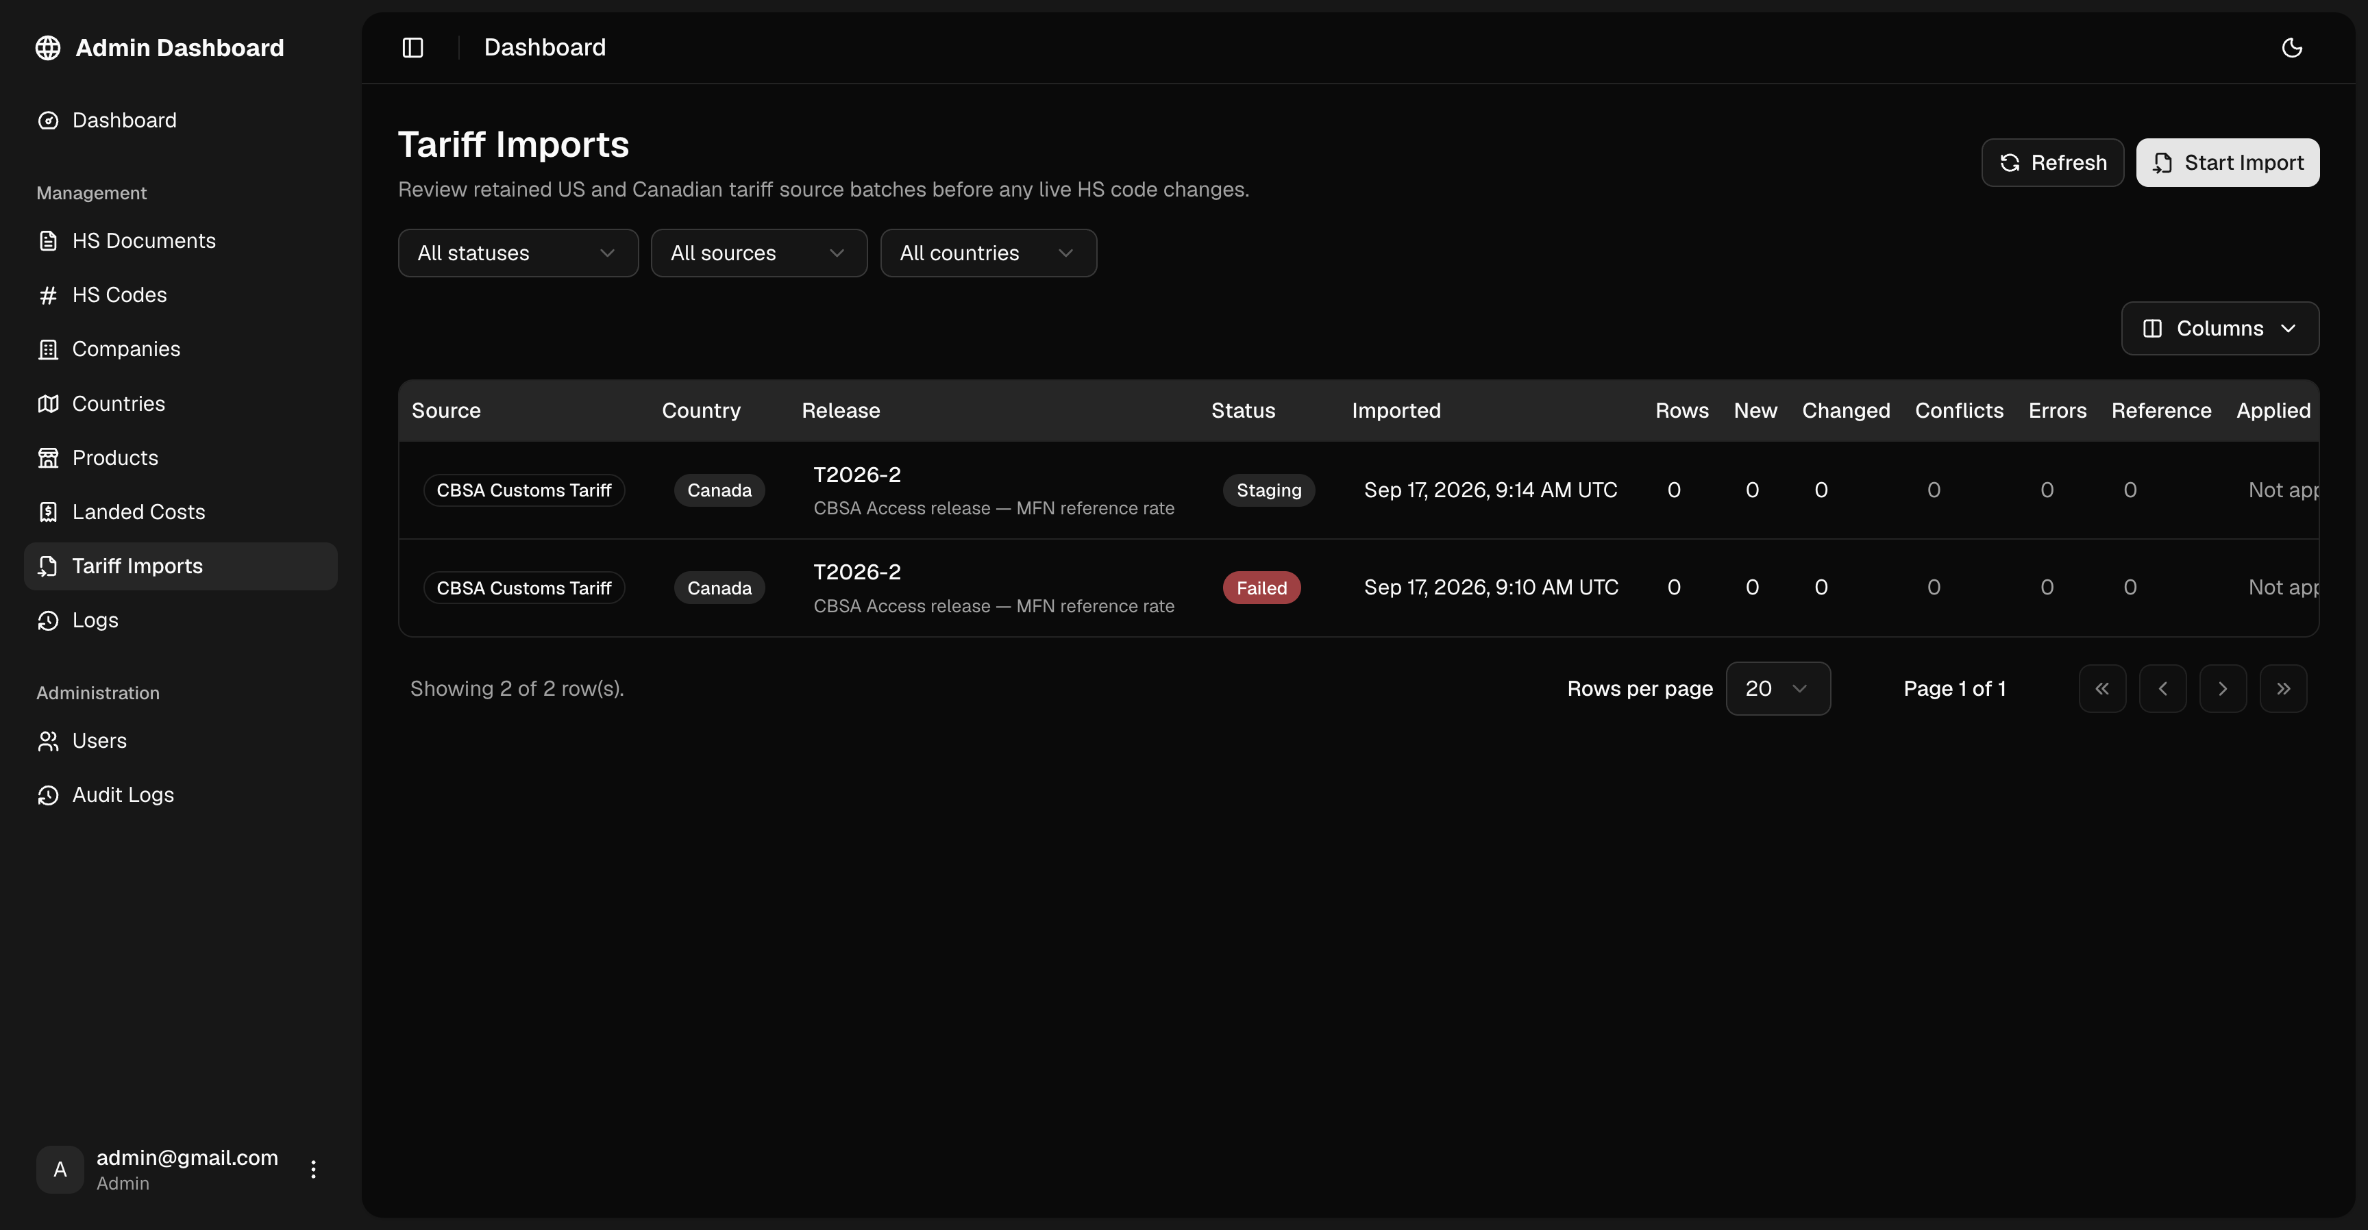Click CBSA Customs Tariff in Staging row

[x=524, y=490]
